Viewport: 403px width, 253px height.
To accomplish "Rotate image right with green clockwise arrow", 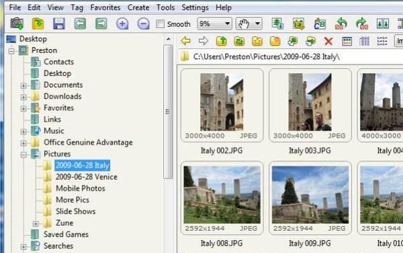I will point(362,23).
